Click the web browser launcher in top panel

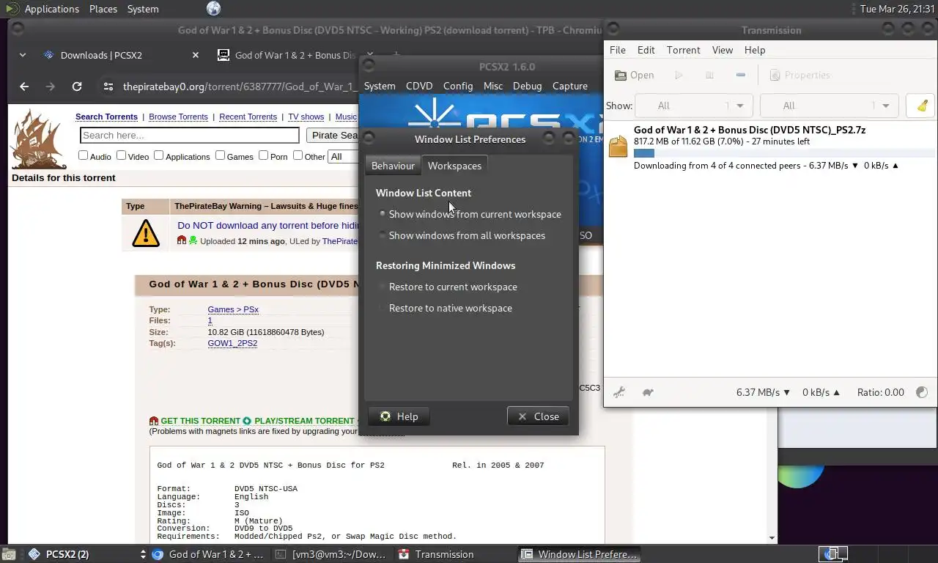coord(213,9)
